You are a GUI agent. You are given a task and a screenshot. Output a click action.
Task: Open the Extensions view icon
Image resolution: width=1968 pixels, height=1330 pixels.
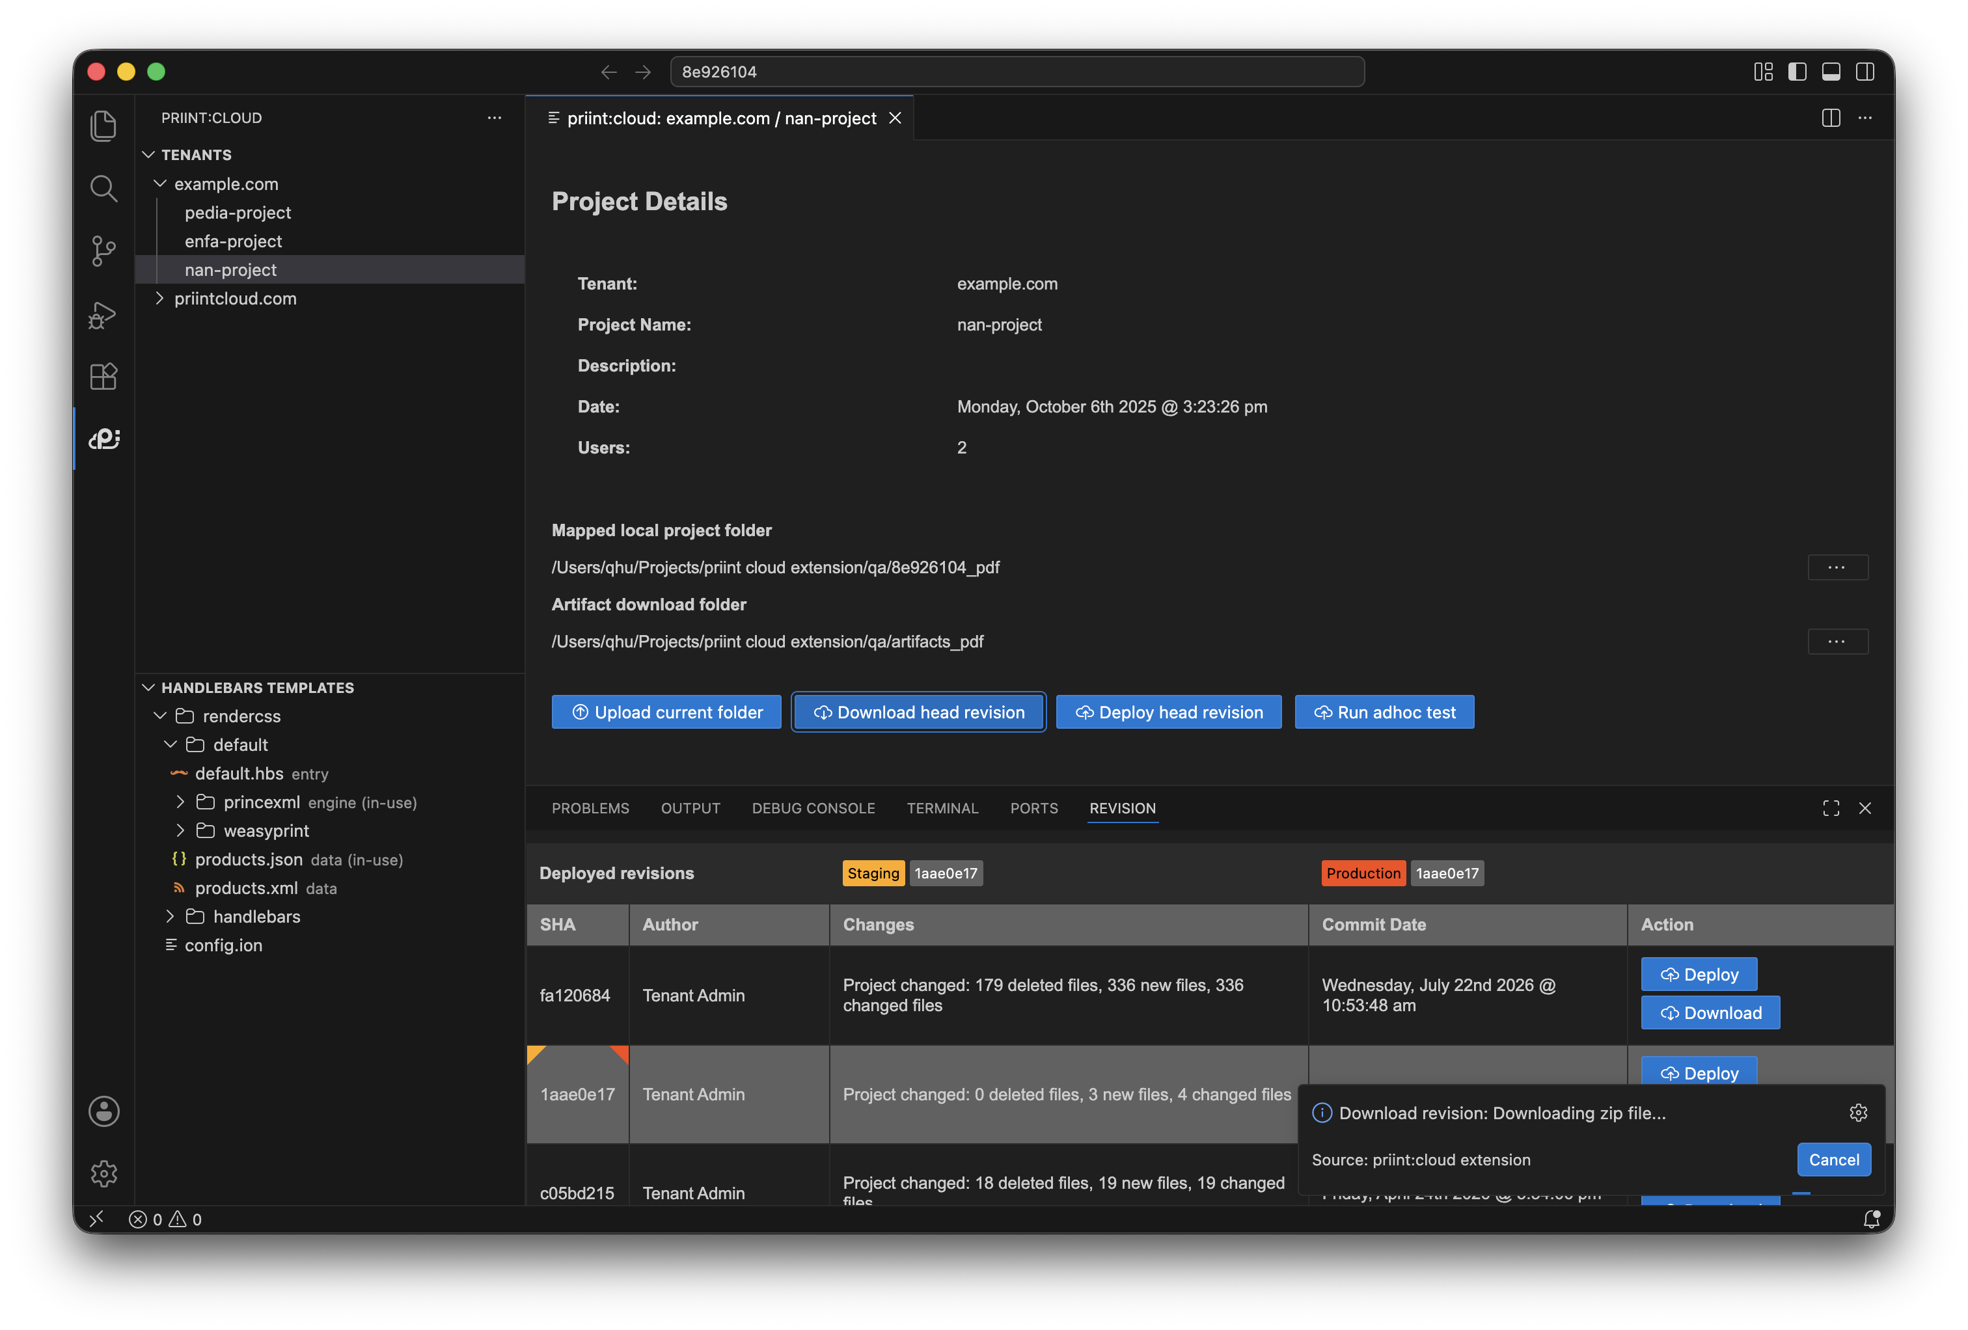103,376
